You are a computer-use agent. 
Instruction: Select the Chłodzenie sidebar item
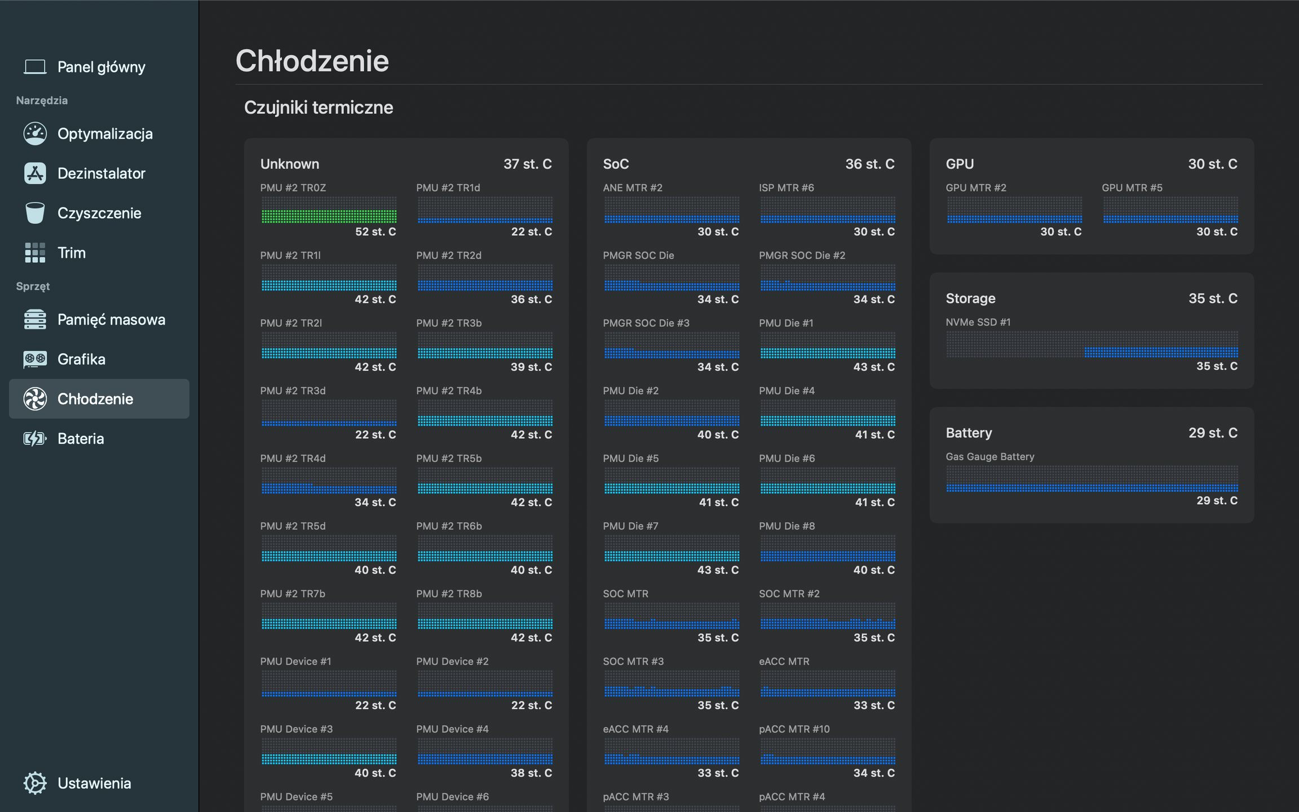tap(99, 399)
